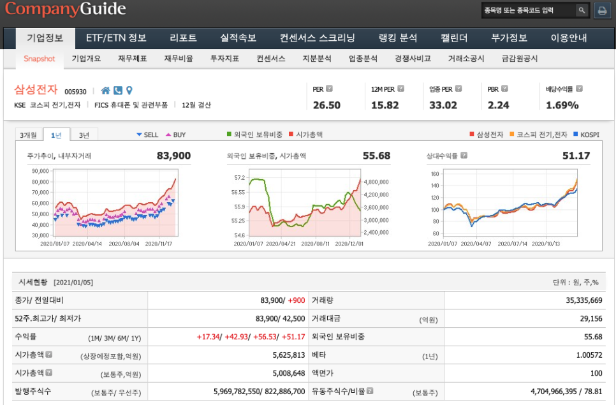Switch to the 거래소공시 sub-tab
Screen dimensions: 616x405
(466, 59)
